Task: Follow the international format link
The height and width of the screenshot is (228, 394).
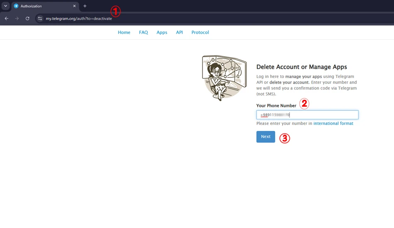Action: (333, 123)
